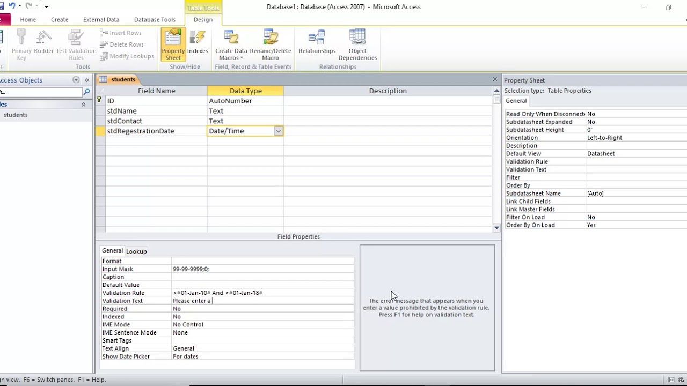Click the Redo icon in title bar
Screen dimensions: 687x386
pos(29,6)
